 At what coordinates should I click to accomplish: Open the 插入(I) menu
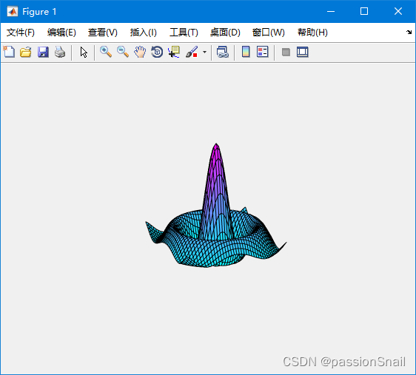pos(144,33)
